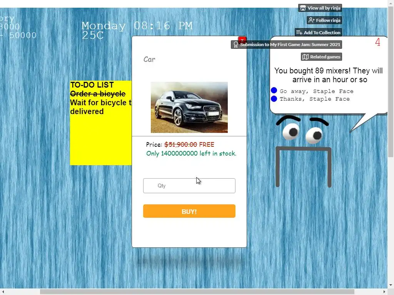
Task: Open Related games
Action: pos(321,57)
